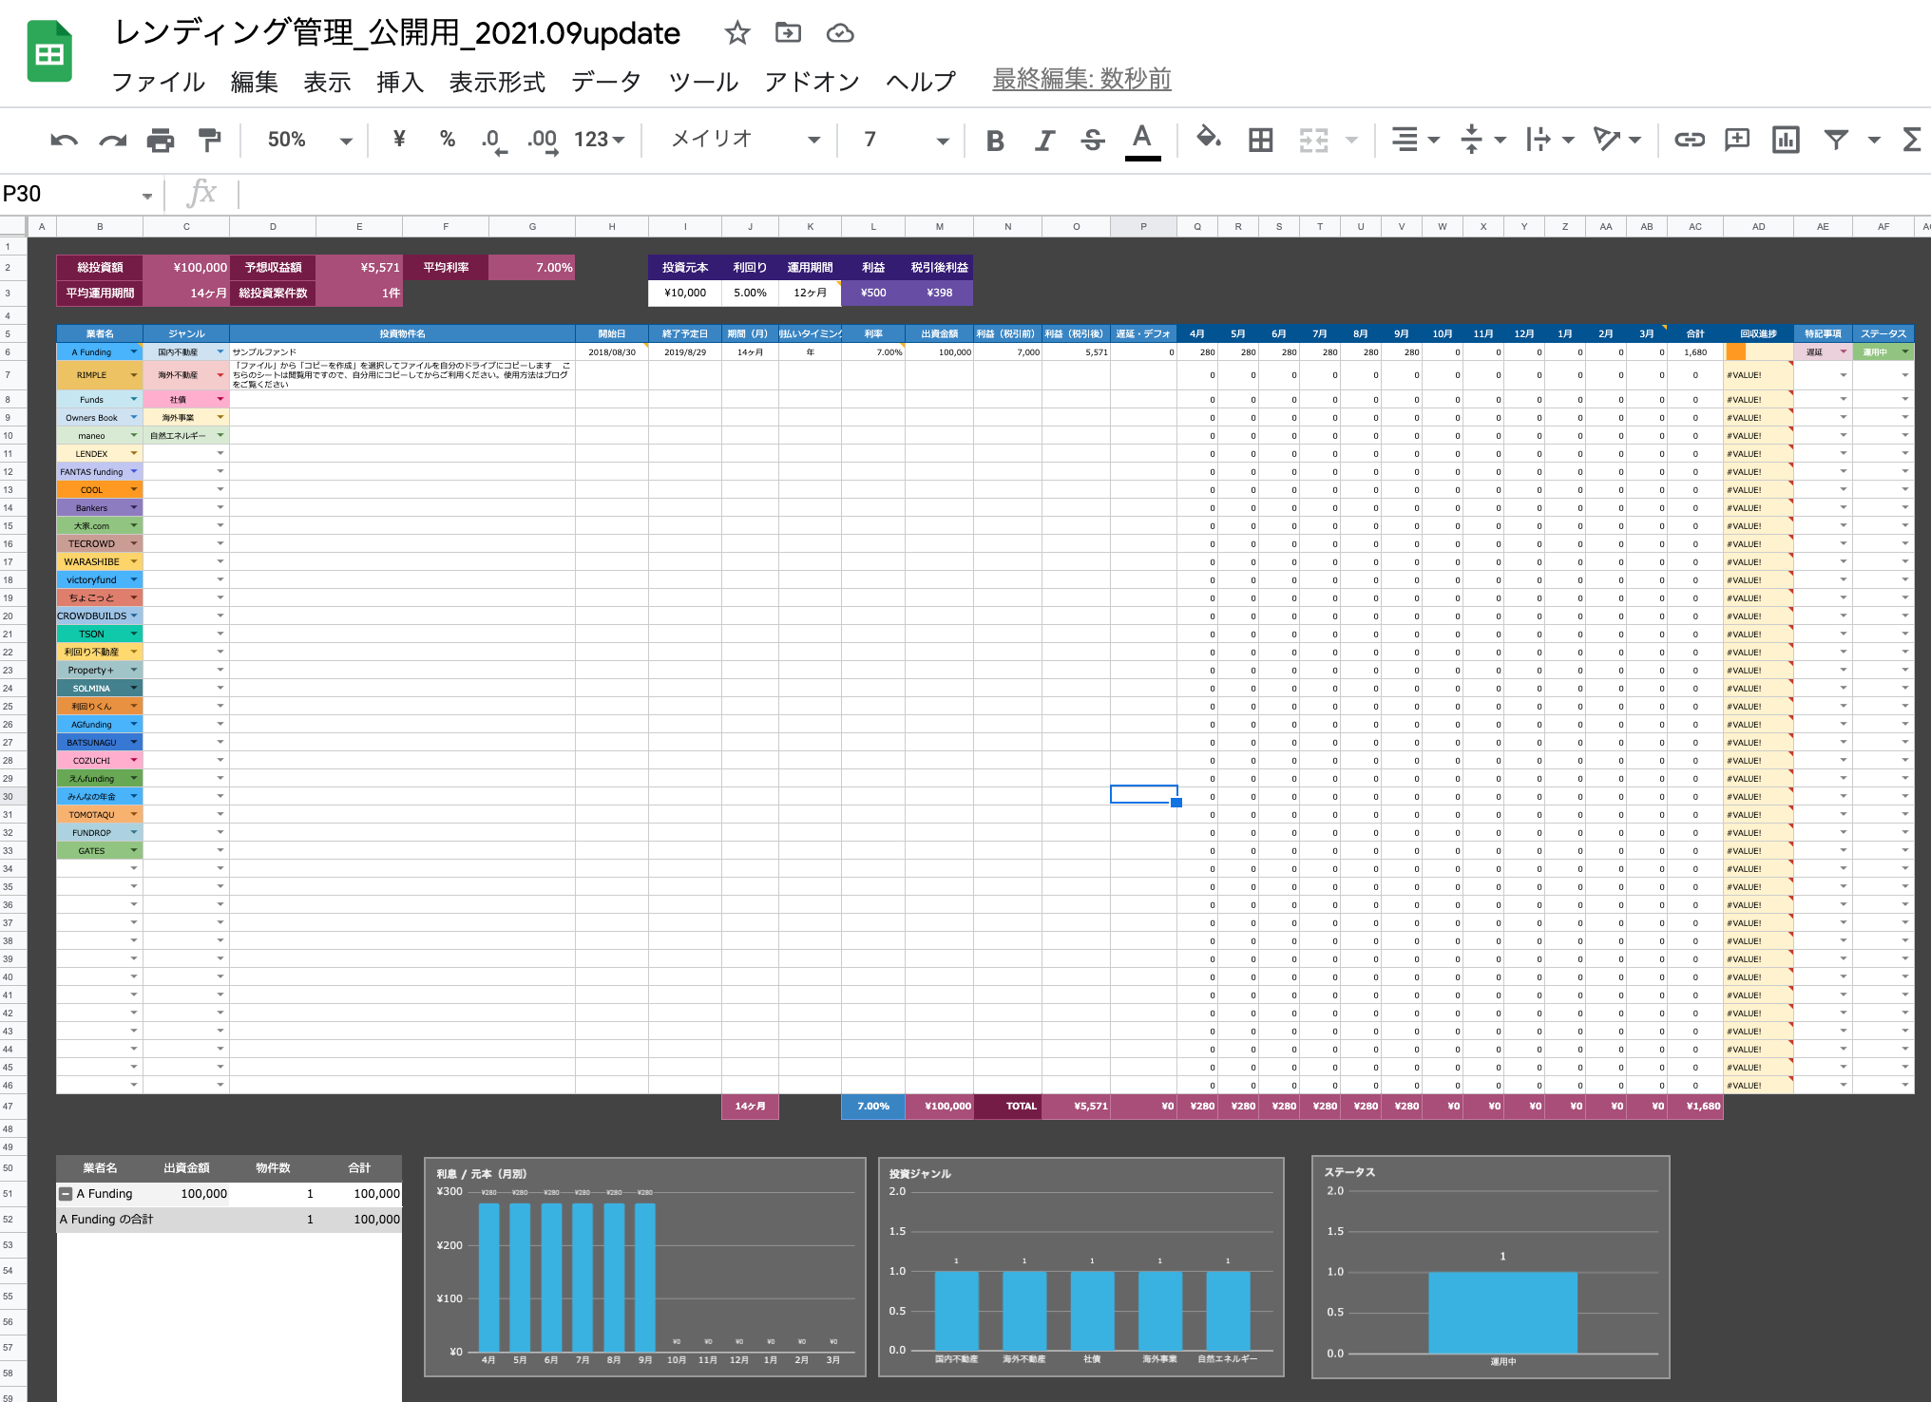Image resolution: width=1931 pixels, height=1402 pixels.
Task: Click the fill color bucket icon
Action: (1208, 139)
